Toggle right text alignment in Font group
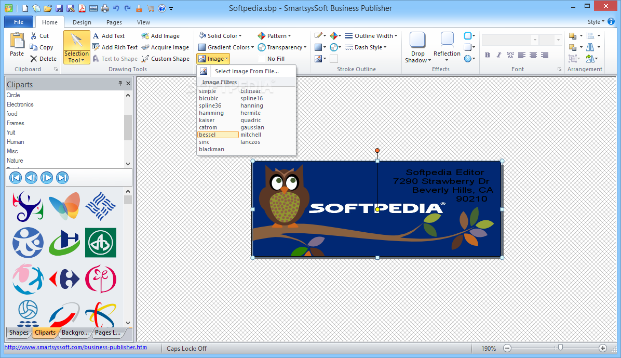 click(x=545, y=55)
